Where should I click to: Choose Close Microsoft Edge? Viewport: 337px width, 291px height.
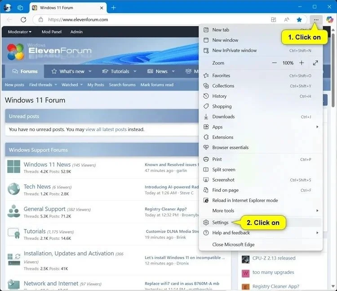(261, 245)
